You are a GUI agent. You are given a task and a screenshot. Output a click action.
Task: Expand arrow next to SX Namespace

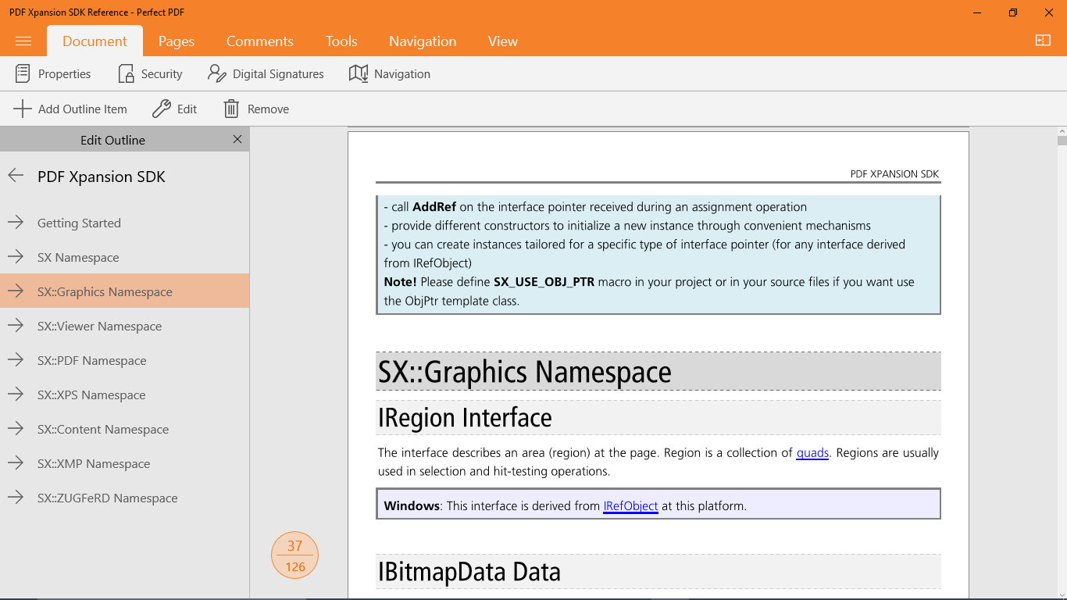[x=16, y=257]
